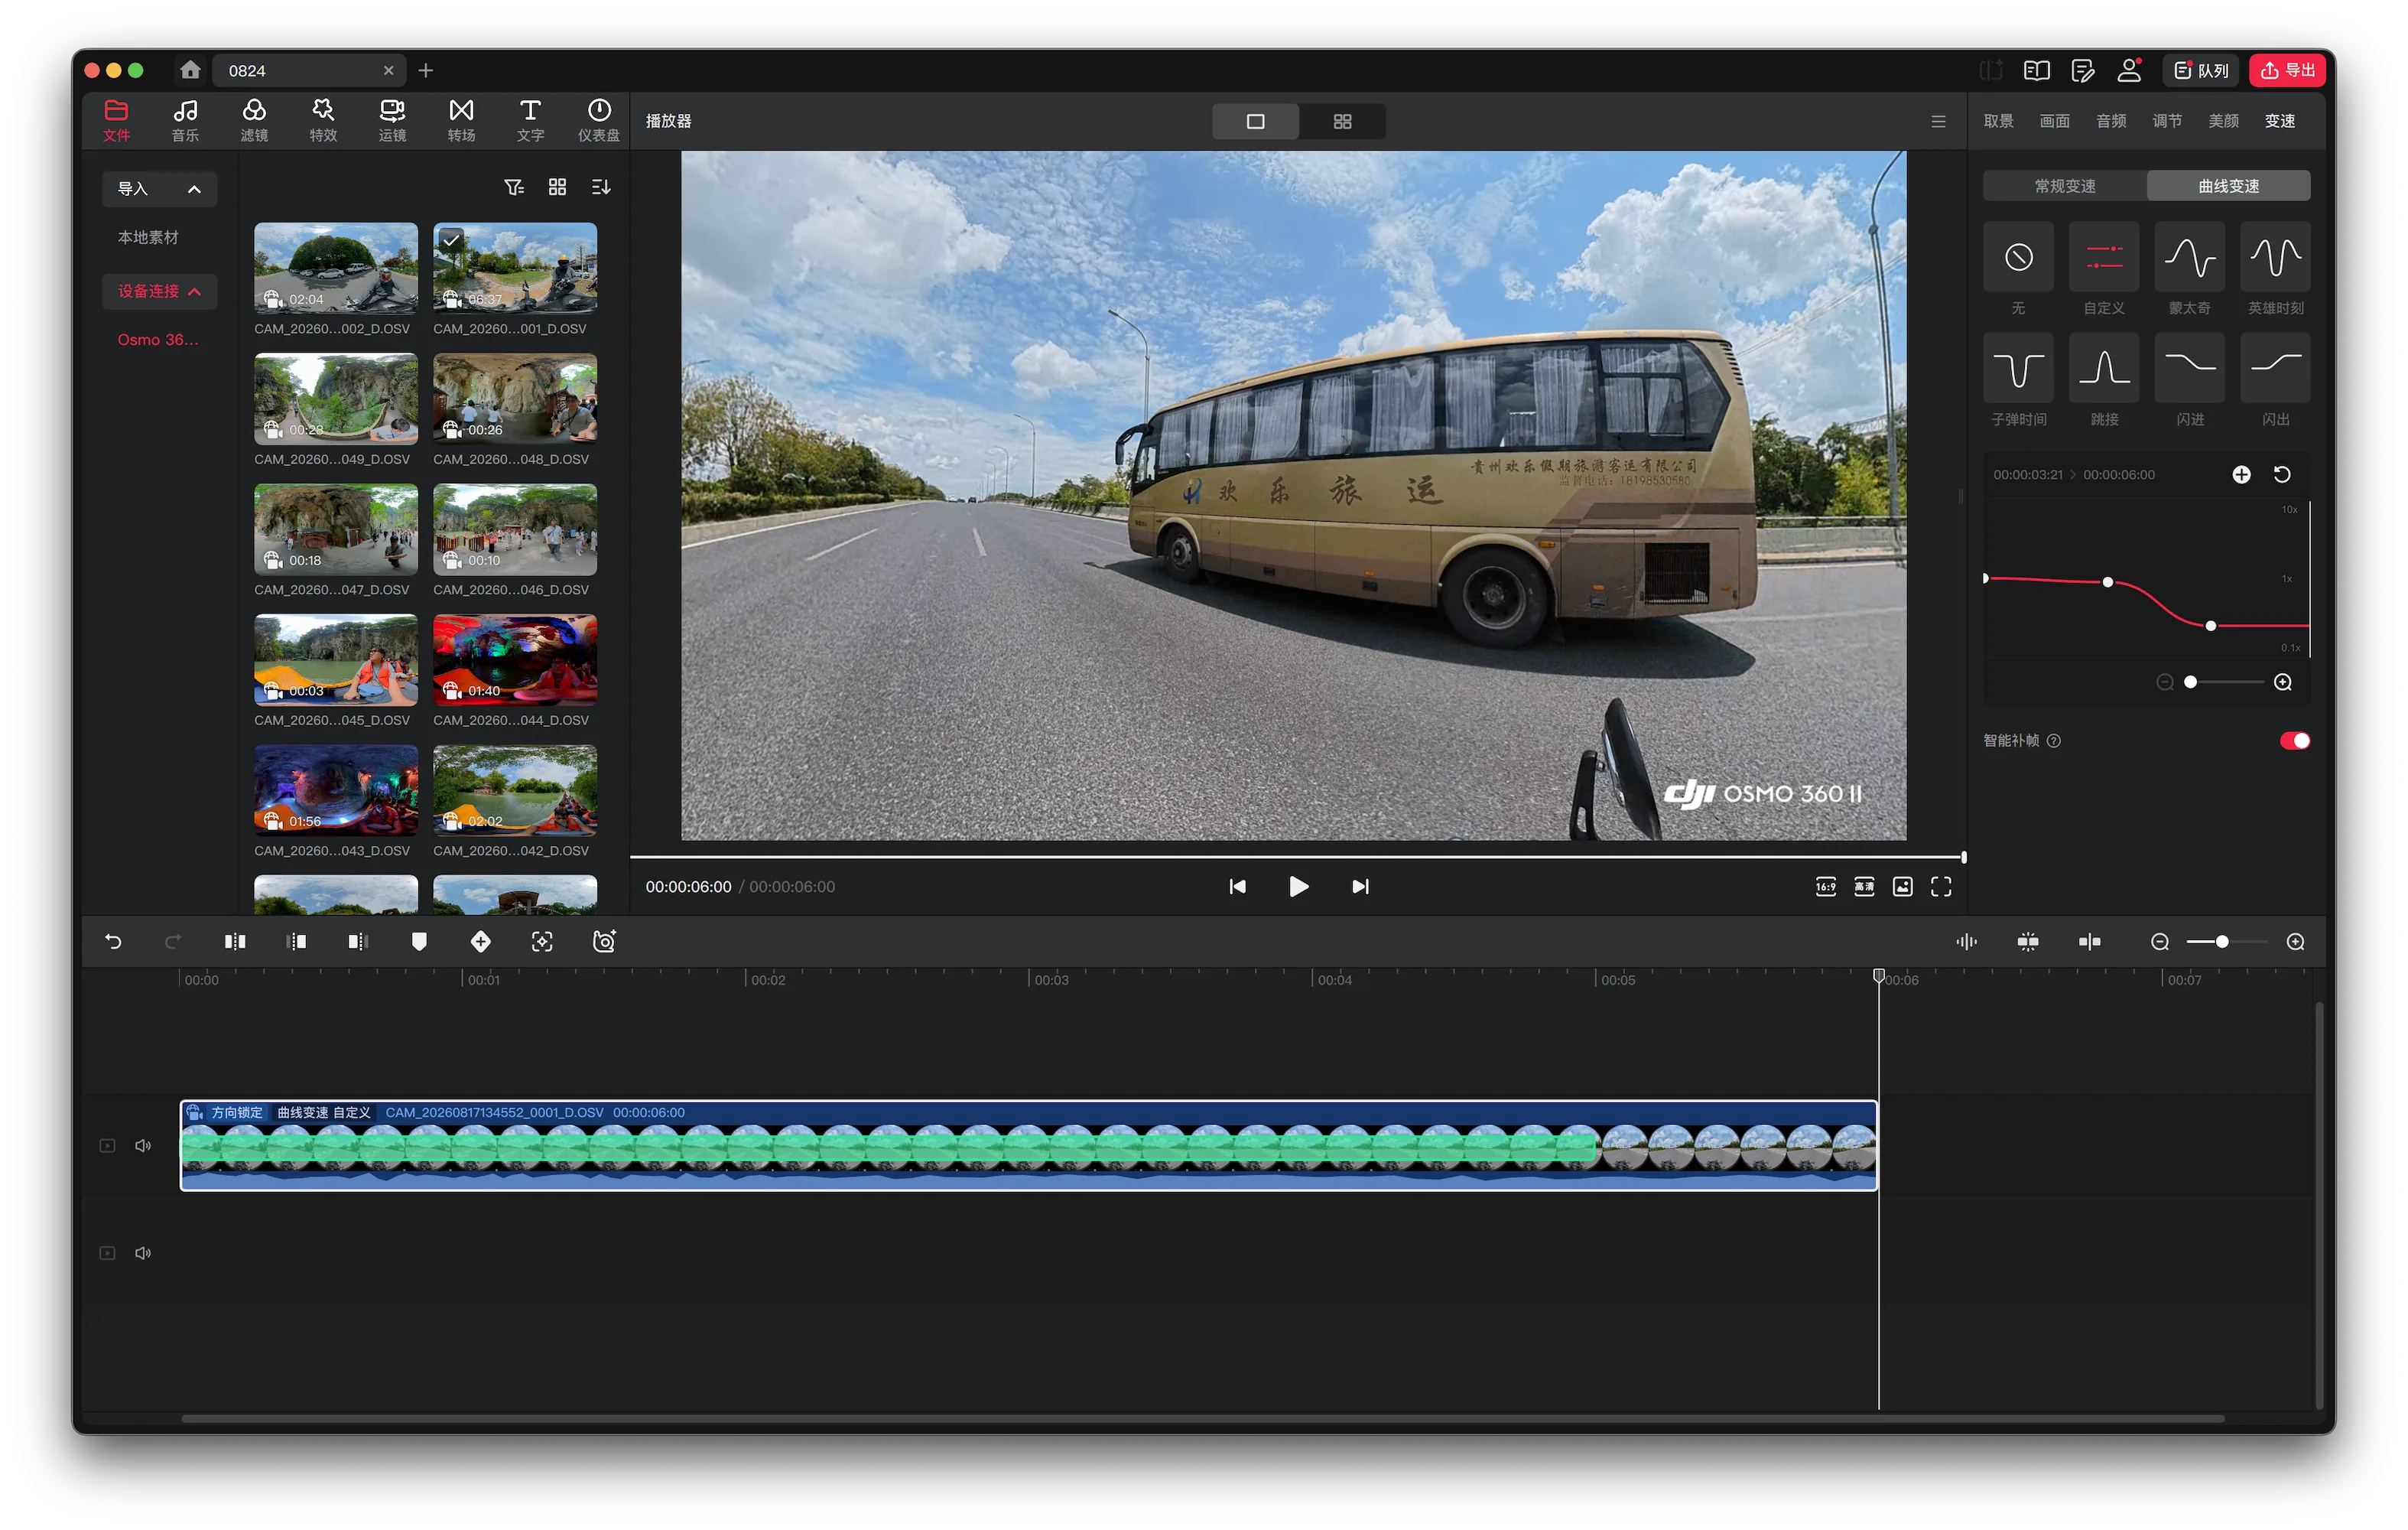
Task: Choose the 蒙太奇 montage speed preset
Action: (2190, 257)
